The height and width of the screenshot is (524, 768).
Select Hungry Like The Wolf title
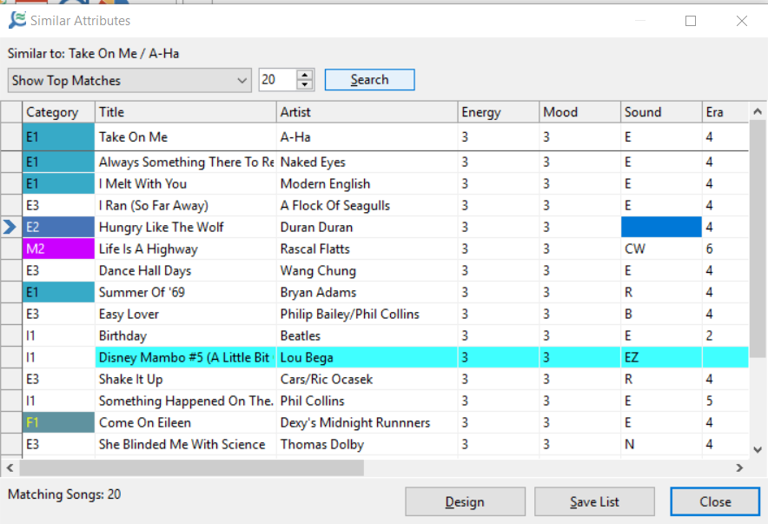point(186,227)
